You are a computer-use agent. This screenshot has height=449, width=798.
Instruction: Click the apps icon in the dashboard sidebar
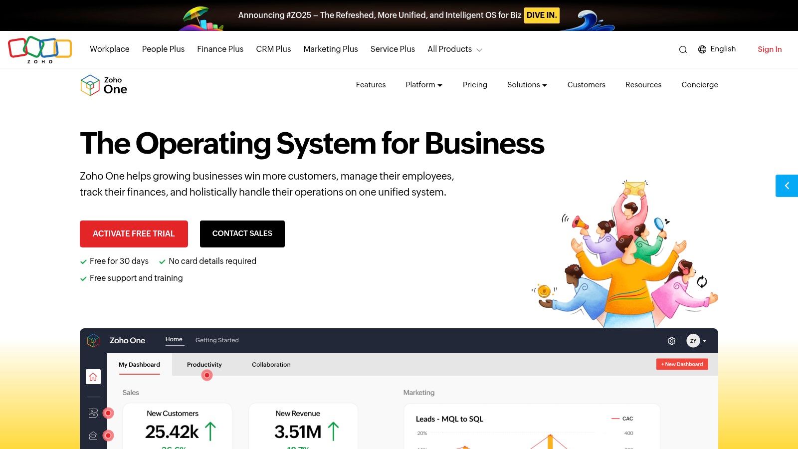pyautogui.click(x=93, y=413)
